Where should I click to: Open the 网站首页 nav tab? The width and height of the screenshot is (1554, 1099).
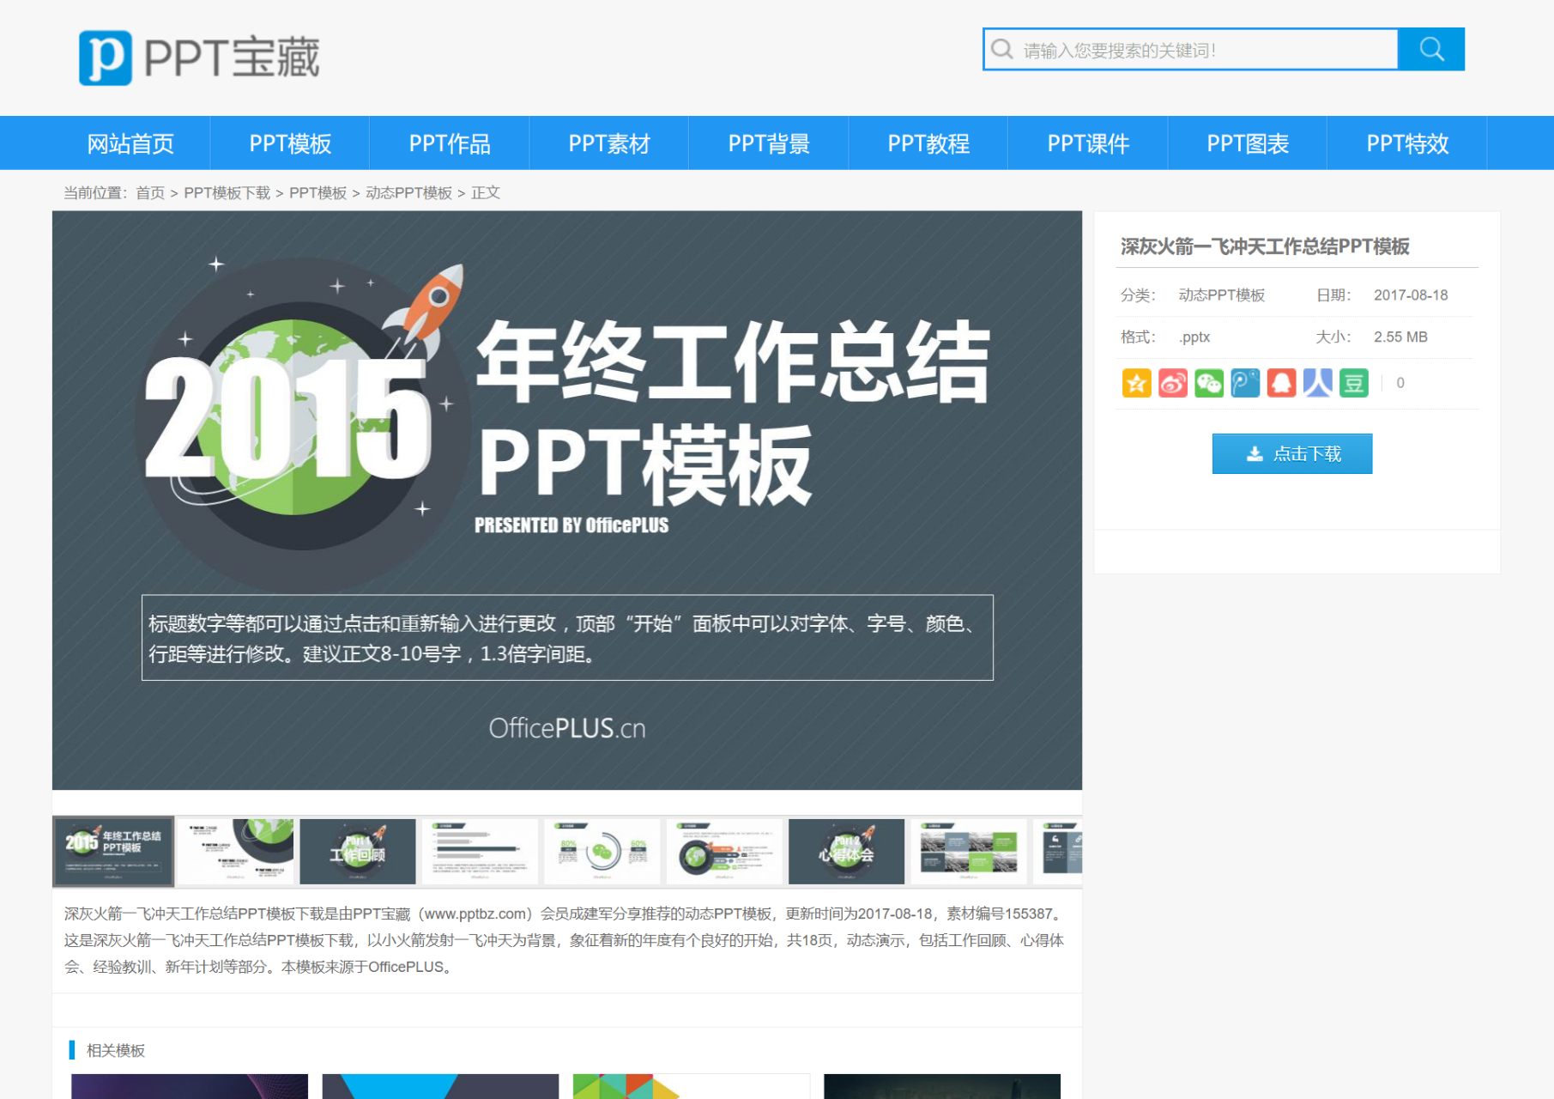point(130,143)
